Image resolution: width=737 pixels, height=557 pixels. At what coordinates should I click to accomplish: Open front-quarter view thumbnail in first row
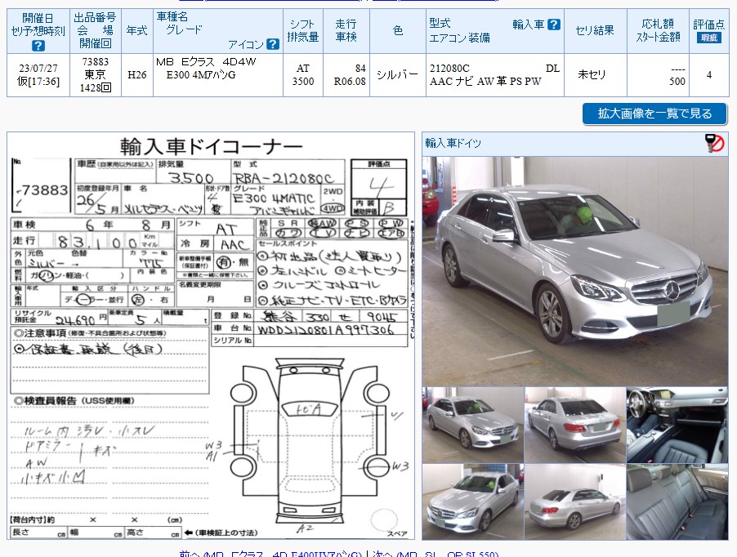pos(473,425)
